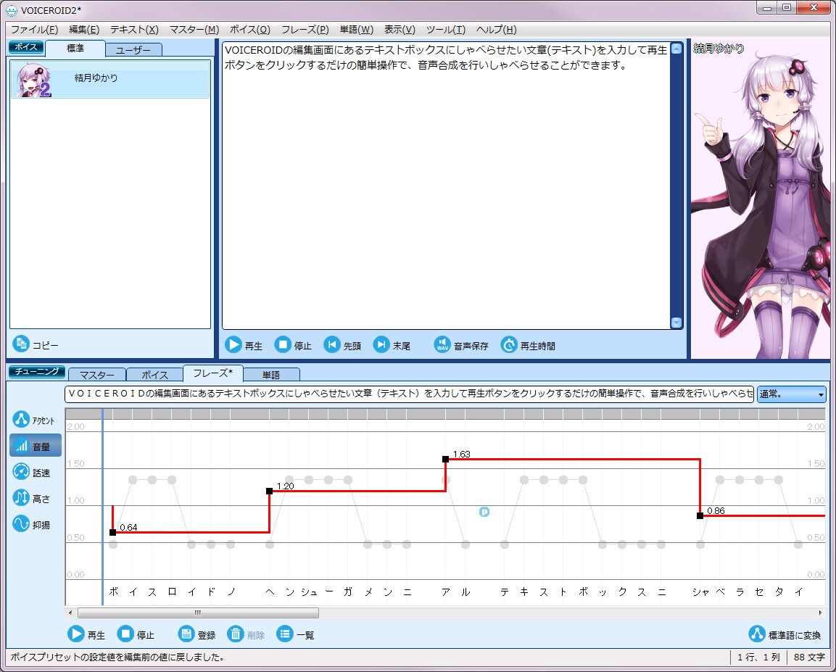This screenshot has width=836, height=672.
Task: Click the phrase graph horizontal scrollbar thumb
Action: [198, 613]
